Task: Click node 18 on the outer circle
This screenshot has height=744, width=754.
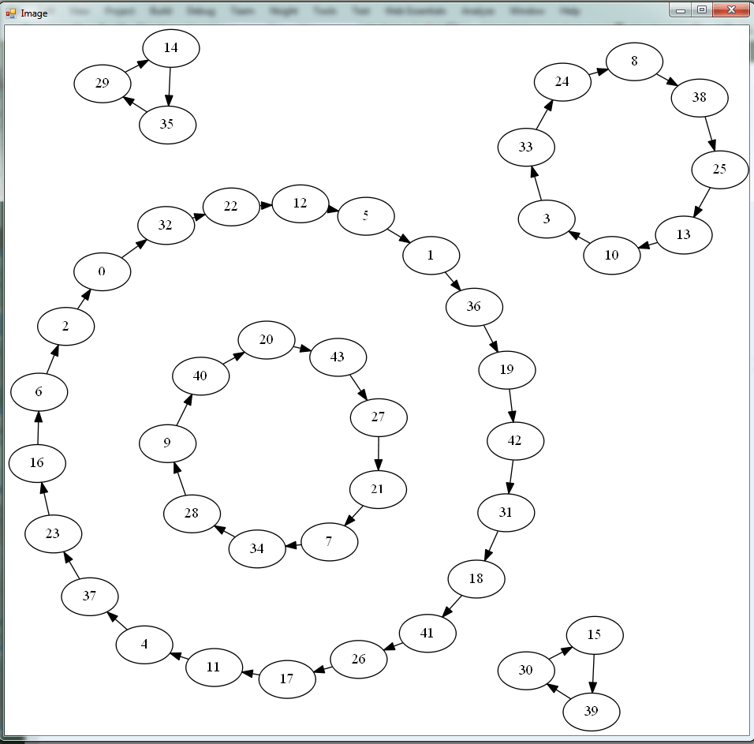Action: [476, 578]
